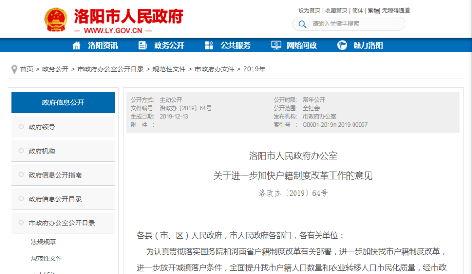The image size is (472, 274).
Task: Switch to 繁體 Chinese
Action: [x=373, y=10]
